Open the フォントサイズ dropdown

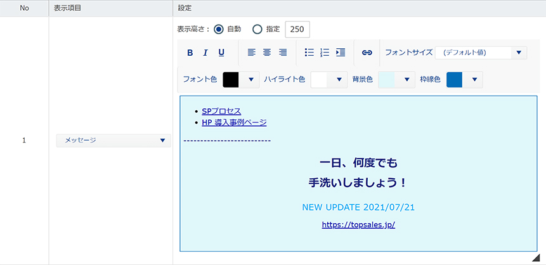coord(481,53)
